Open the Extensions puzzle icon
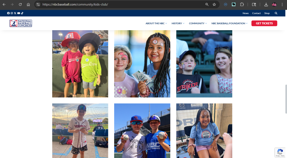The height and width of the screenshot is (158, 287). coord(242,4)
